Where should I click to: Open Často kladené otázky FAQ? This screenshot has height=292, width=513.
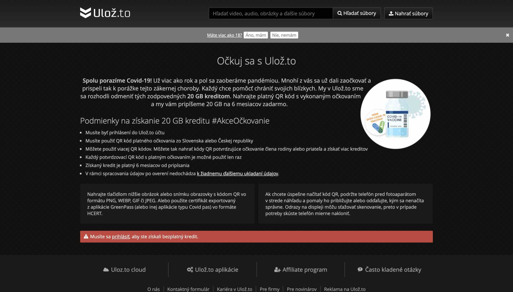tap(389, 270)
